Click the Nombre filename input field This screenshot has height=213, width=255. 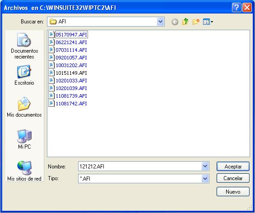pos(140,167)
